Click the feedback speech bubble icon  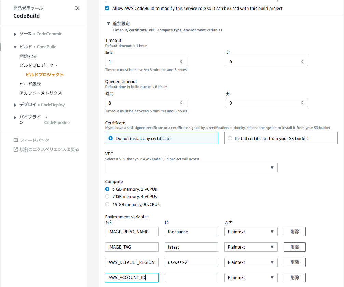[16, 140]
